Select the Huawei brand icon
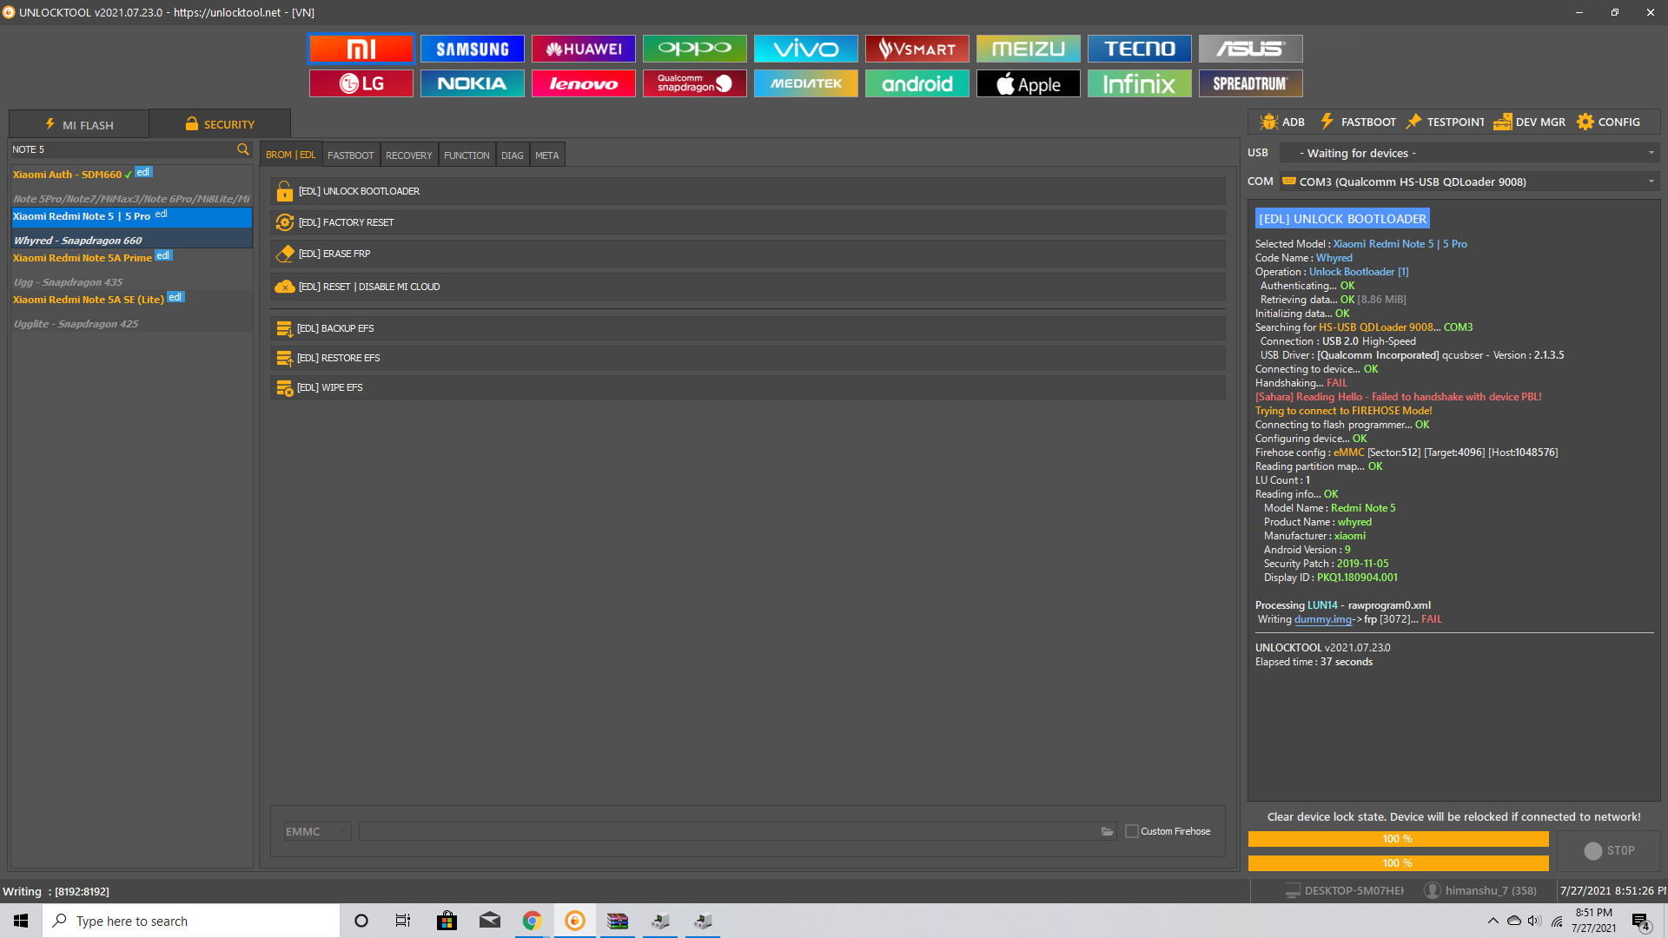The height and width of the screenshot is (938, 1668). [584, 49]
